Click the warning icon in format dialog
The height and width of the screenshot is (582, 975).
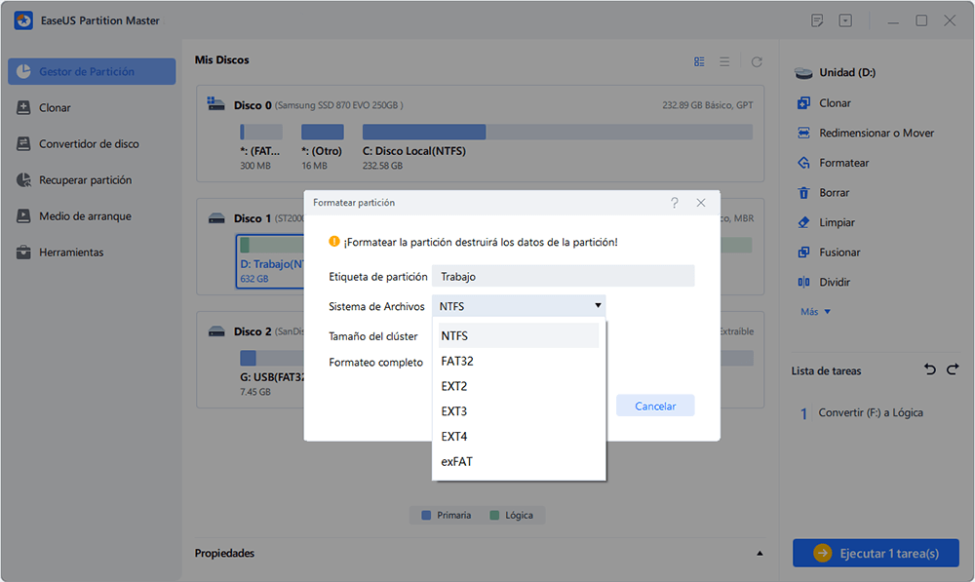point(333,241)
